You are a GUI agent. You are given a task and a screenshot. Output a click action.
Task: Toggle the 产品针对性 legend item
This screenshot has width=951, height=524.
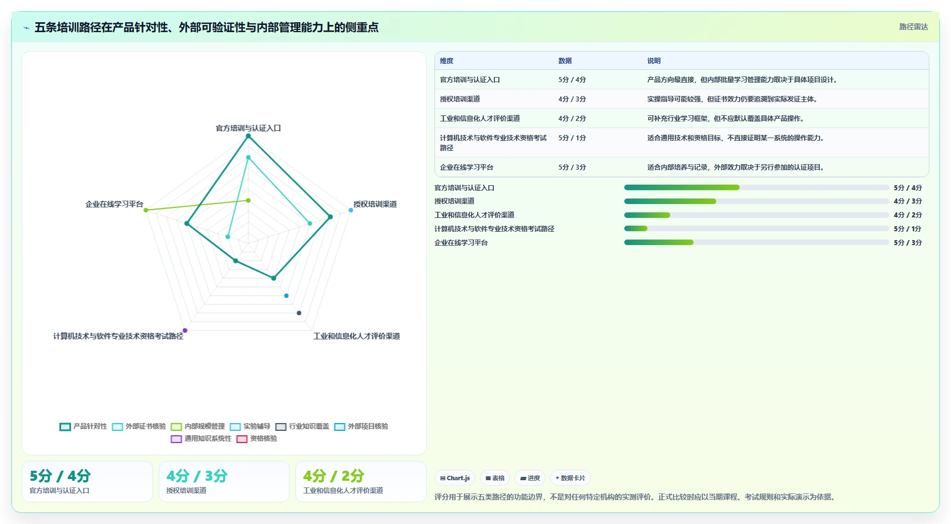tap(83, 426)
